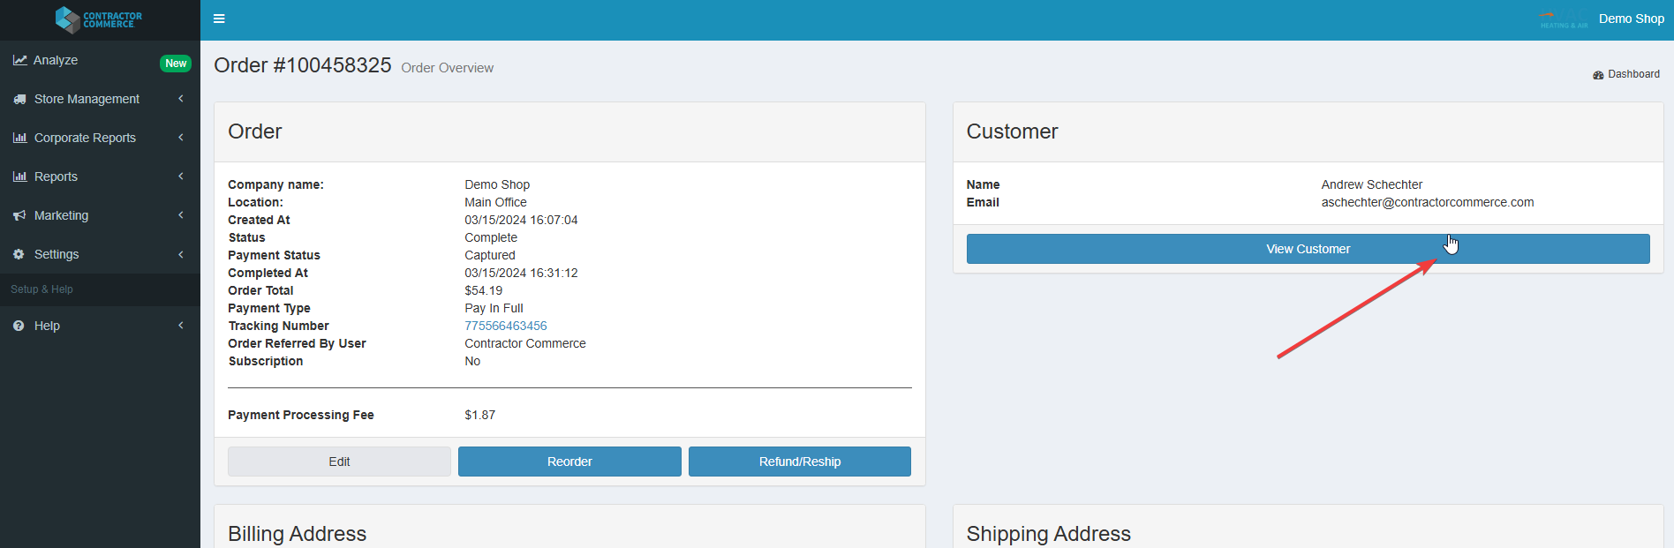This screenshot has width=1674, height=548.
Task: Click the Store Management truck icon
Action: [19, 99]
